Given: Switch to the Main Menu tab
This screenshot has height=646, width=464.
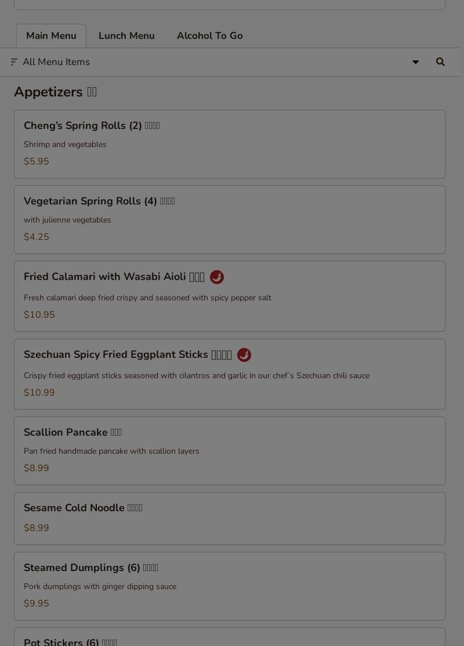Looking at the screenshot, I should point(51,36).
